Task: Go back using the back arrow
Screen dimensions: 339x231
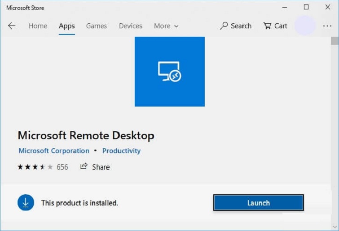Action: pos(12,26)
